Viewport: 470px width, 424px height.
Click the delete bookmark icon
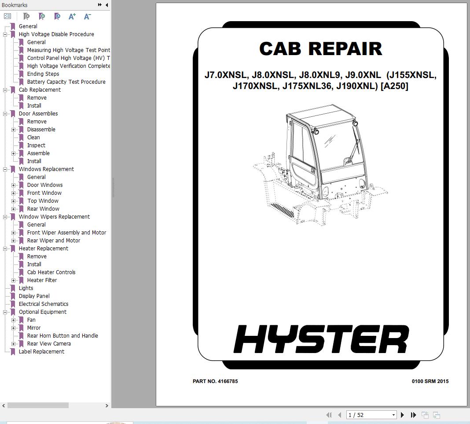tap(26, 16)
